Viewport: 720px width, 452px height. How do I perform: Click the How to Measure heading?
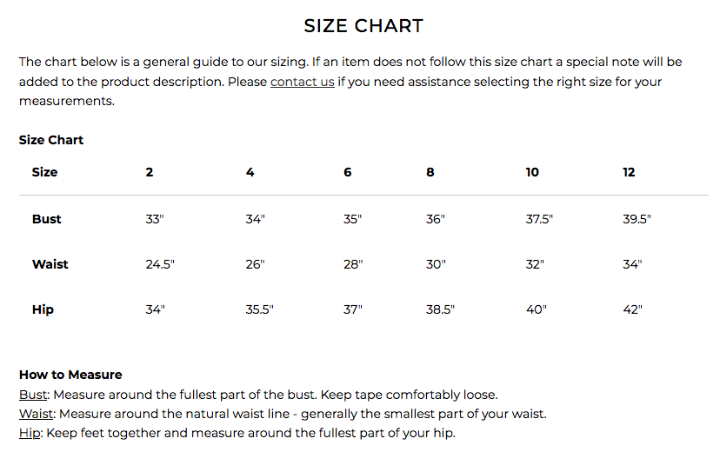pyautogui.click(x=70, y=375)
